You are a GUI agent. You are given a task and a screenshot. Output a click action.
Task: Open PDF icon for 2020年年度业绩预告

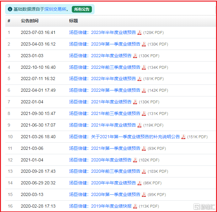[x=135, y=160]
